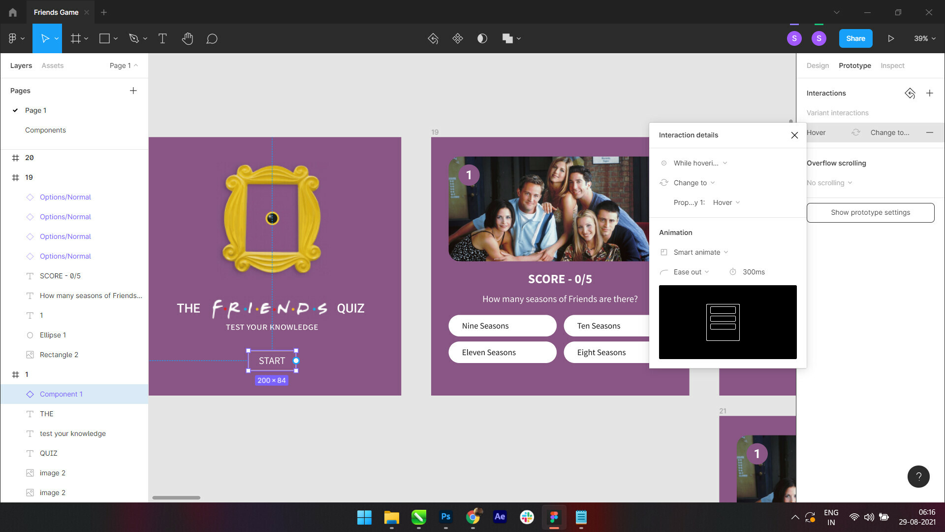Viewport: 945px width, 532px height.
Task: Switch to the Layers tab
Action: coord(21,66)
